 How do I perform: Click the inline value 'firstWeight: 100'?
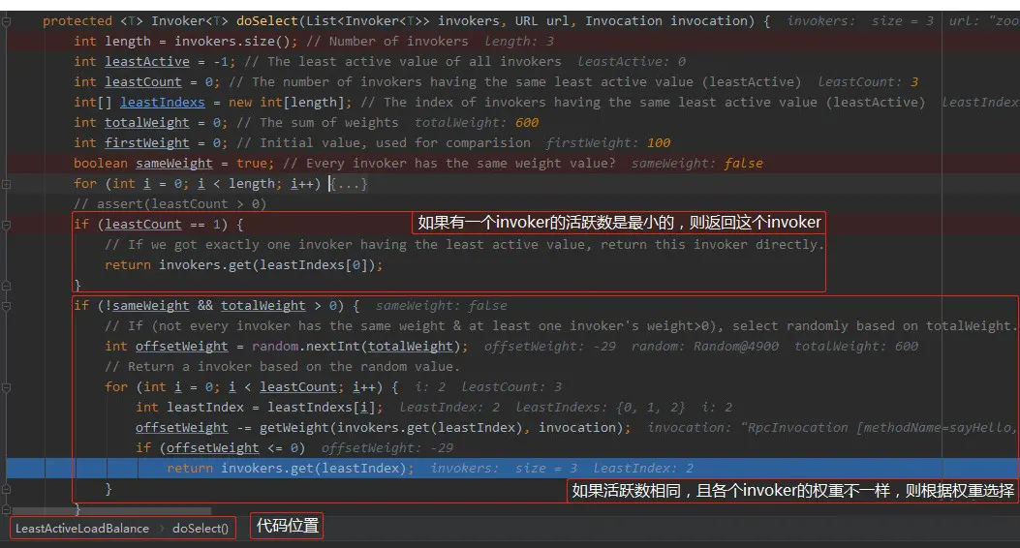pyautogui.click(x=608, y=143)
